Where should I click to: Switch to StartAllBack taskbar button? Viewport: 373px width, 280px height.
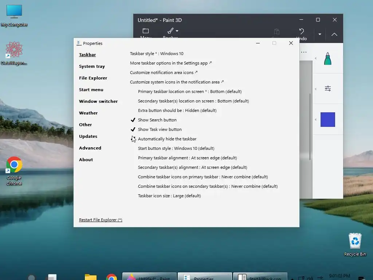pos(260,276)
